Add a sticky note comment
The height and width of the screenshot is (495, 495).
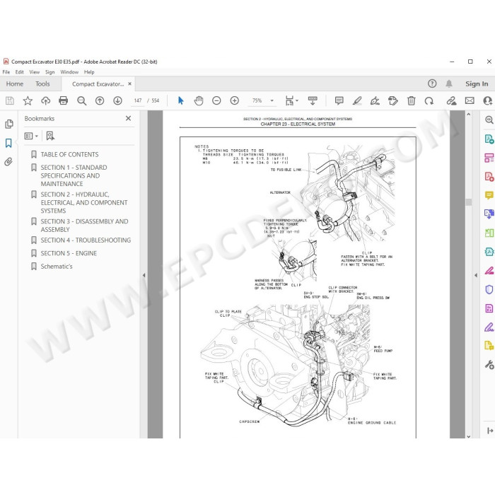[x=339, y=100]
